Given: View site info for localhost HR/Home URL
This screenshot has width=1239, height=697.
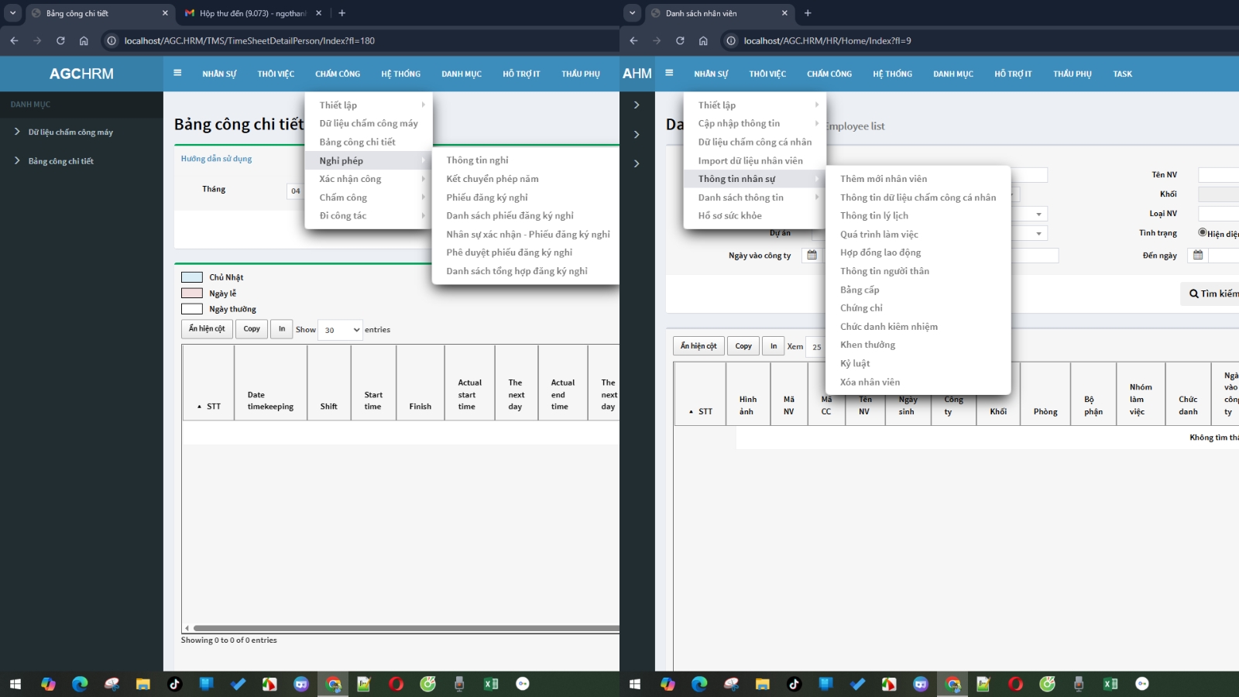Looking at the screenshot, I should click(730, 40).
